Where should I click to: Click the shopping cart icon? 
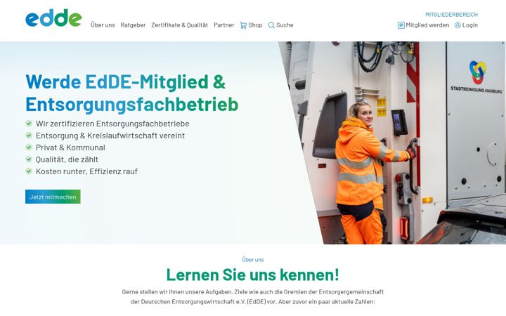(x=243, y=25)
